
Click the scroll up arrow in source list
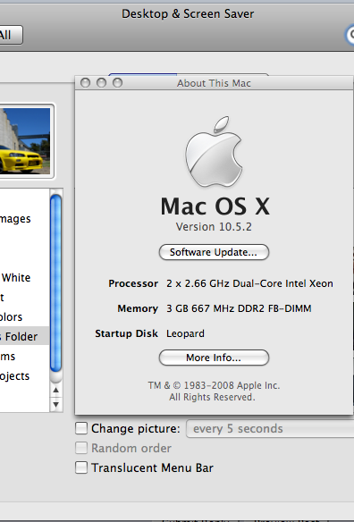[x=56, y=391]
